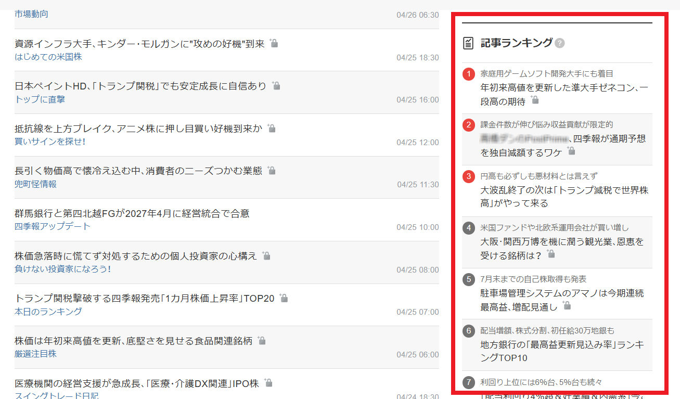Open ranked article 駐車場管理システムのアマノ
The image size is (680, 399).
pos(562,300)
